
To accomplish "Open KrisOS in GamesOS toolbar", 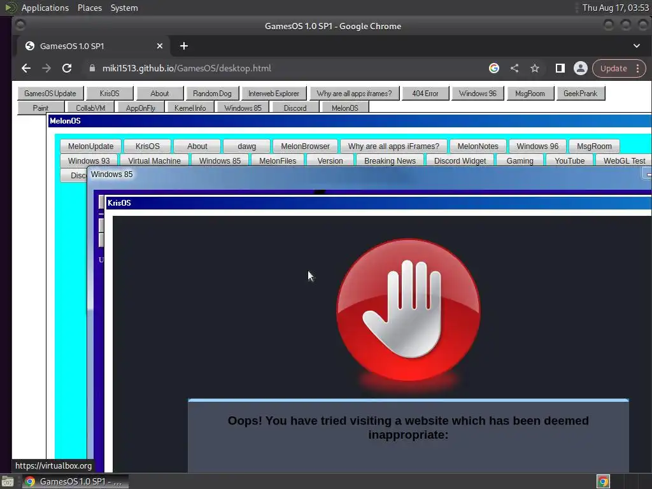I will [x=110, y=94].
